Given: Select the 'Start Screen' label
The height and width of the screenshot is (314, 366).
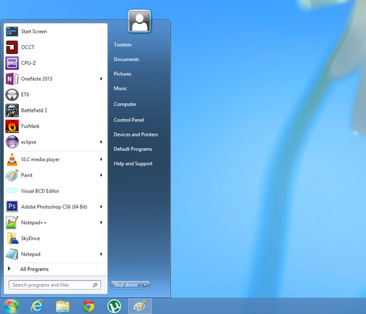Looking at the screenshot, I should (x=34, y=31).
